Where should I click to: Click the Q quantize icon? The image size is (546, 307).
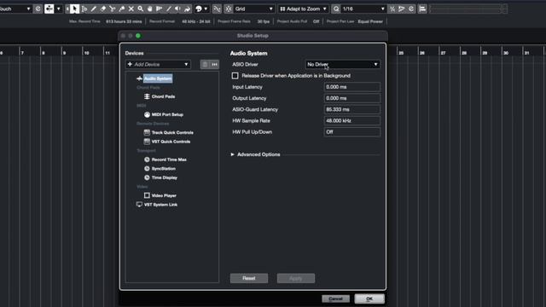[335, 9]
